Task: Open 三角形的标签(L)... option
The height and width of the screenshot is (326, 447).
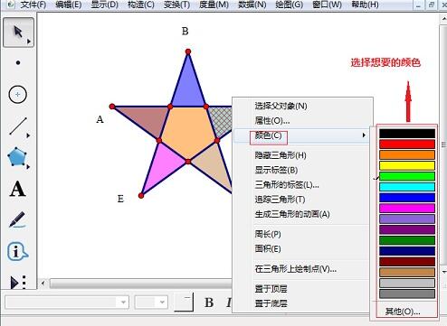Action: tap(302, 185)
